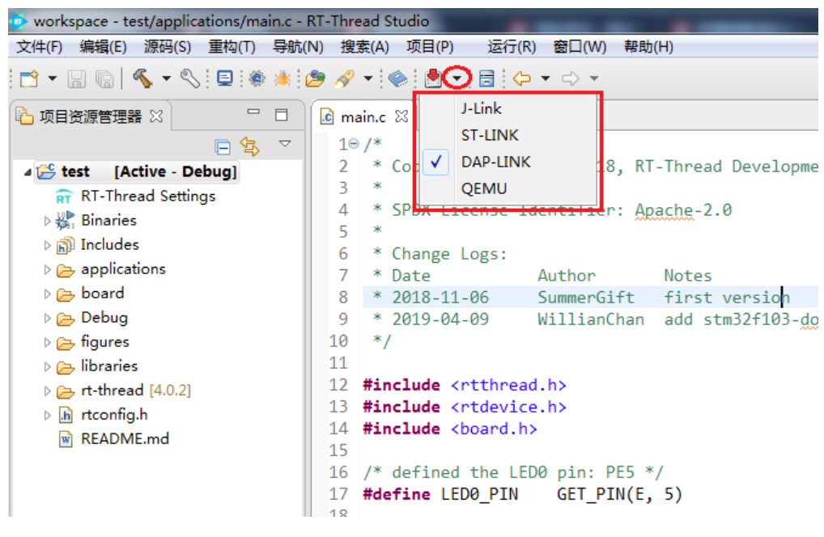Toggle Link with Editor arrows icon

(250, 146)
